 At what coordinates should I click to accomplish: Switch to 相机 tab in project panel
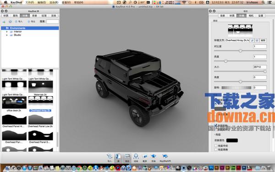251,16
